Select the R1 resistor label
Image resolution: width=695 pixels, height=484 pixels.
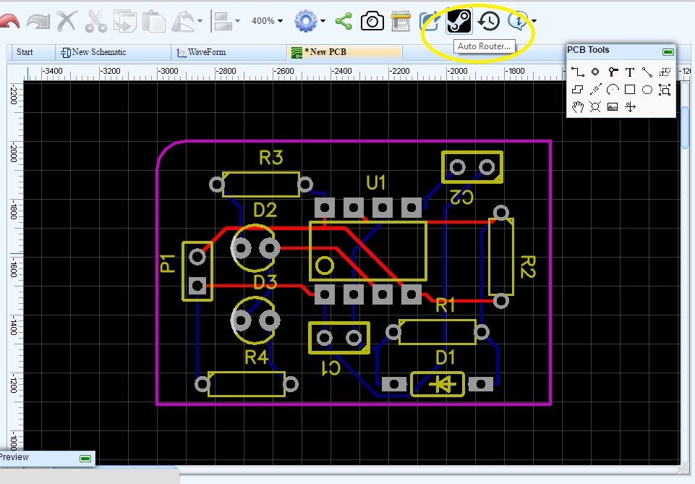coord(445,305)
